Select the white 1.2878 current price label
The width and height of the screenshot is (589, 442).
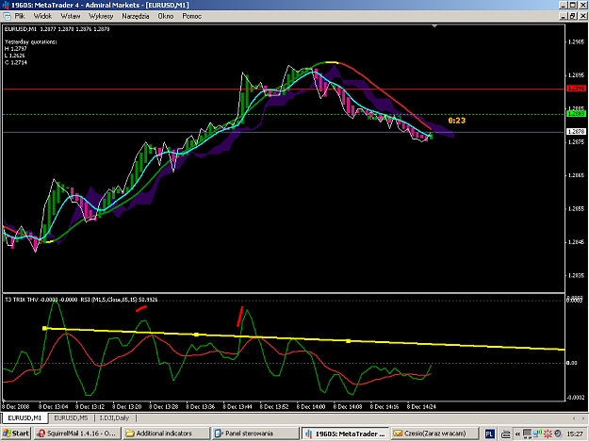(x=576, y=131)
